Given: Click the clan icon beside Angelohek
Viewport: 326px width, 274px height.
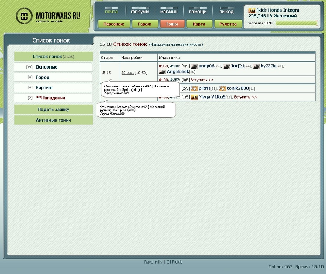Looking at the screenshot, I should [162, 72].
